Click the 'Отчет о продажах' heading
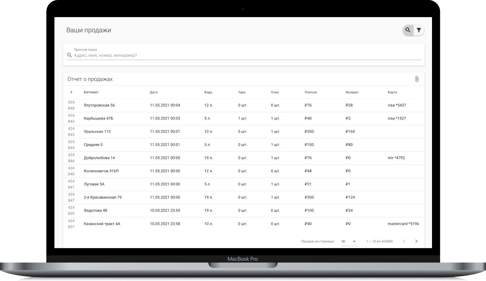The width and height of the screenshot is (486, 281). click(x=90, y=79)
